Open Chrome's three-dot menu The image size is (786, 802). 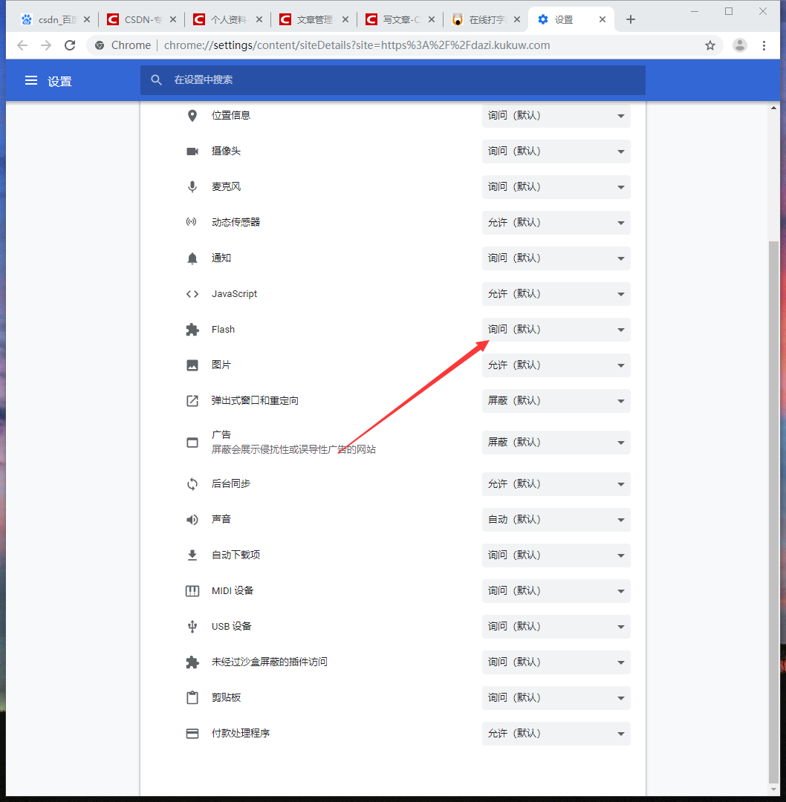[764, 45]
